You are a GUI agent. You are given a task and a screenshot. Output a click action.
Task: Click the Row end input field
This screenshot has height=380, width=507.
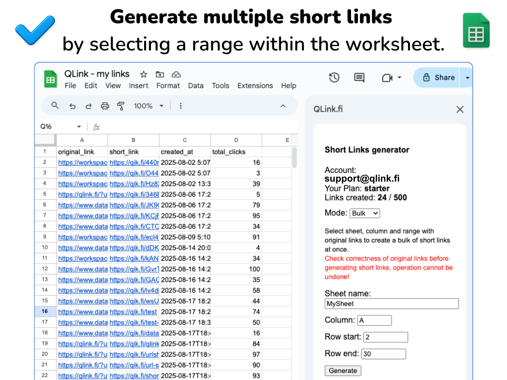coord(384,354)
